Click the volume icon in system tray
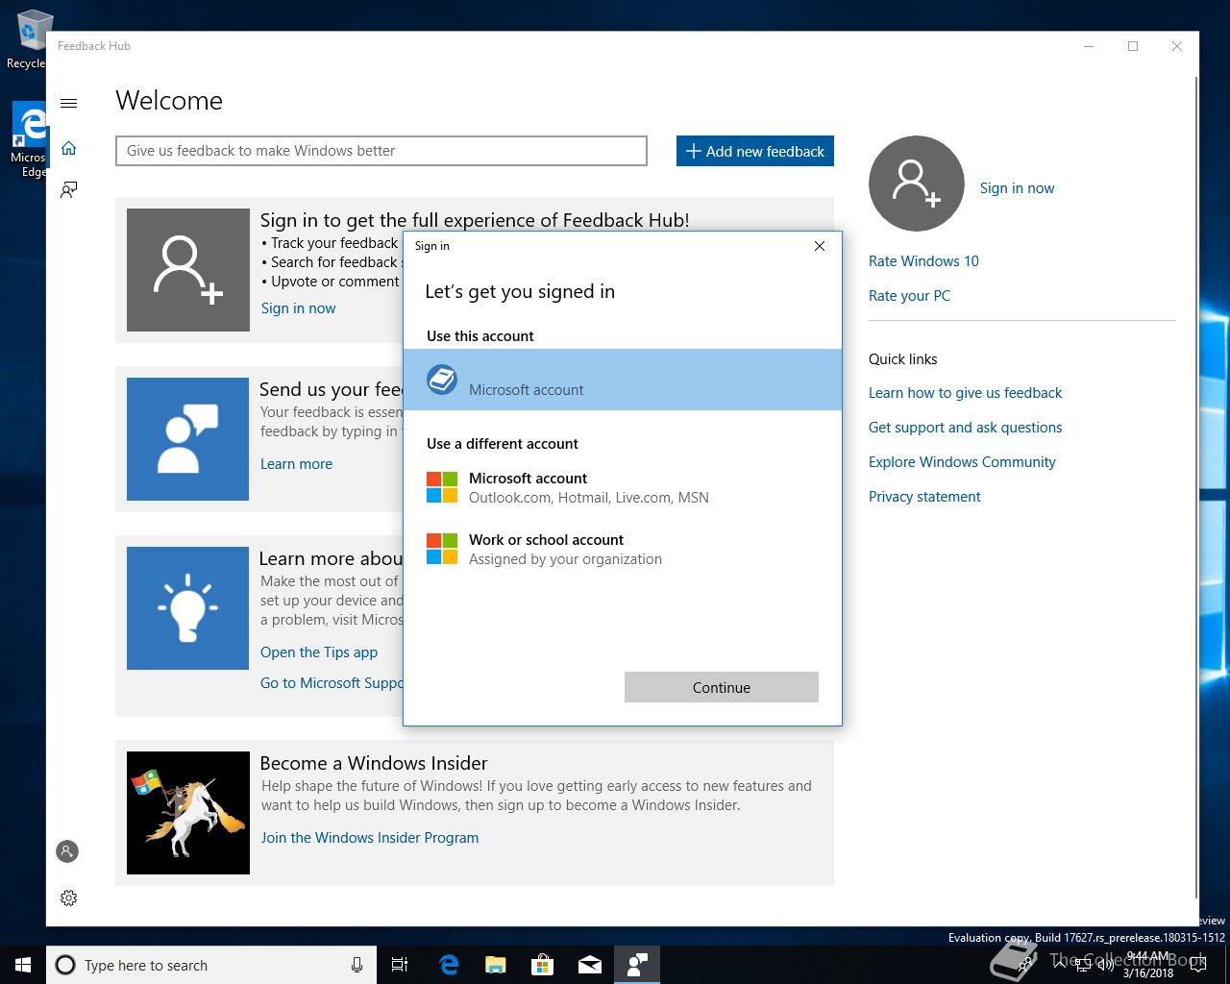 (1105, 965)
